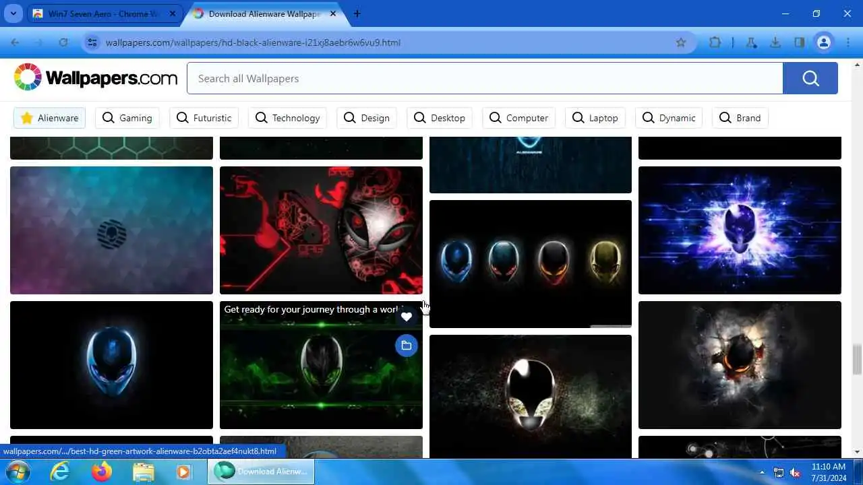This screenshot has height=485, width=863.
Task: Click the scrollbar down arrow
Action: coord(857,452)
